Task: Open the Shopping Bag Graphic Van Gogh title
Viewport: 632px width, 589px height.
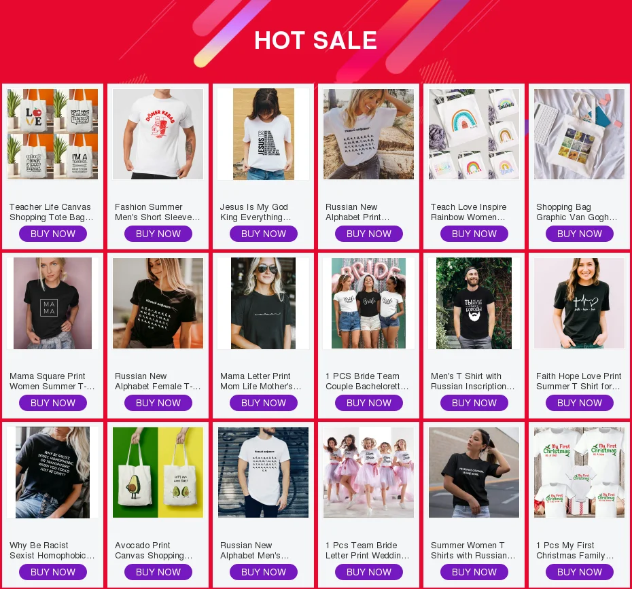Action: (576, 212)
